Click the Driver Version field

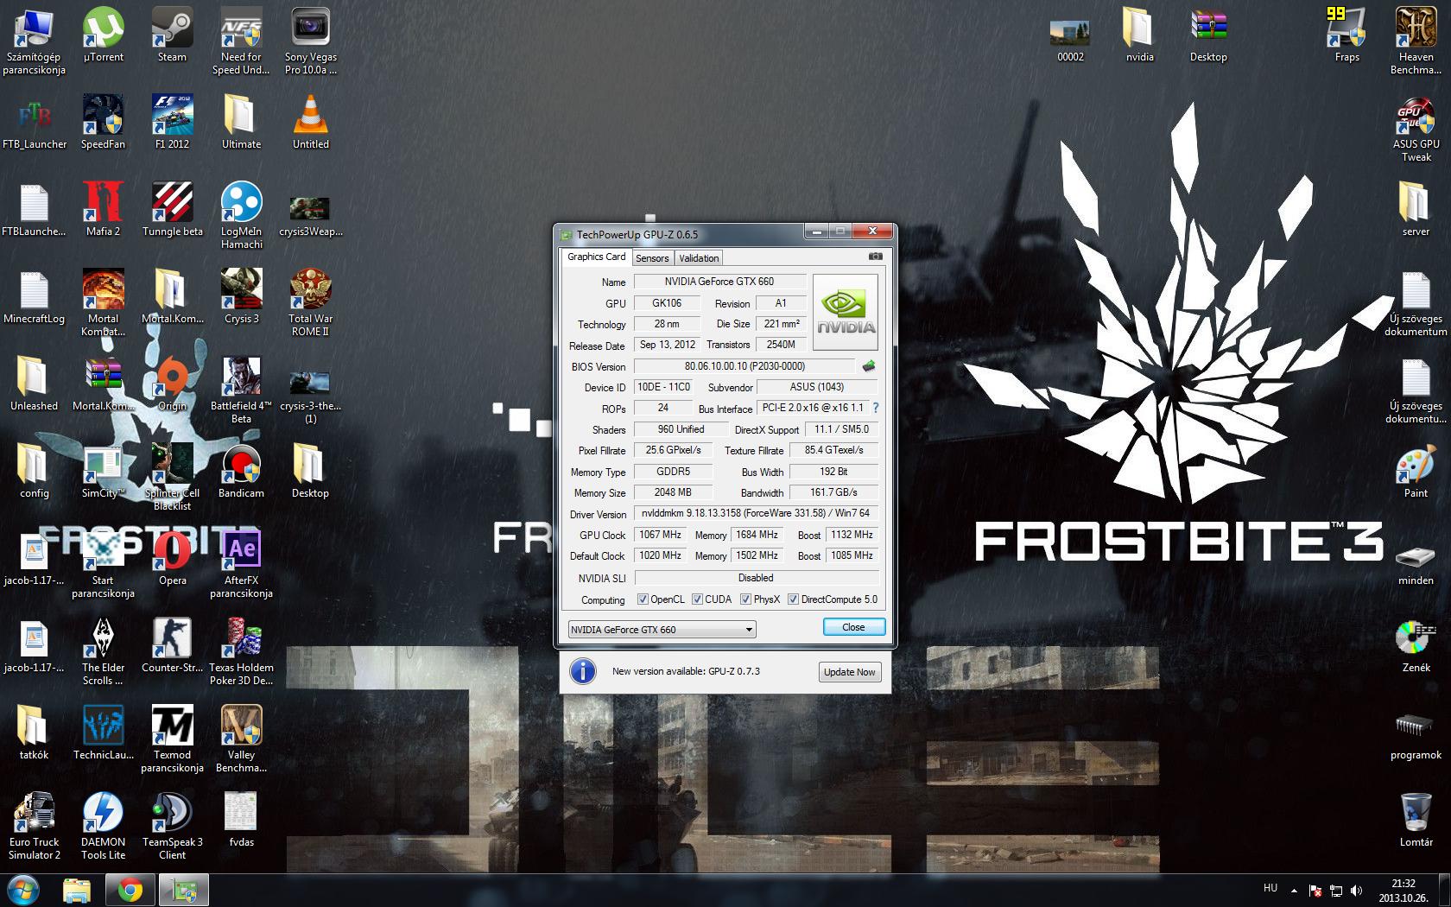point(756,513)
